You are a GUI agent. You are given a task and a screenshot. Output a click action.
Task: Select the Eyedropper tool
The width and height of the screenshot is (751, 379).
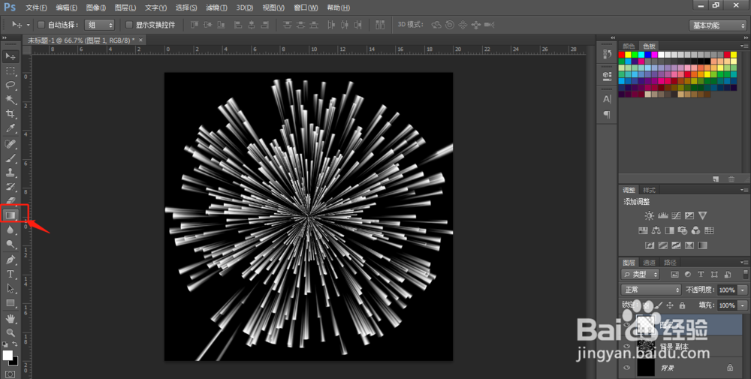[x=10, y=128]
